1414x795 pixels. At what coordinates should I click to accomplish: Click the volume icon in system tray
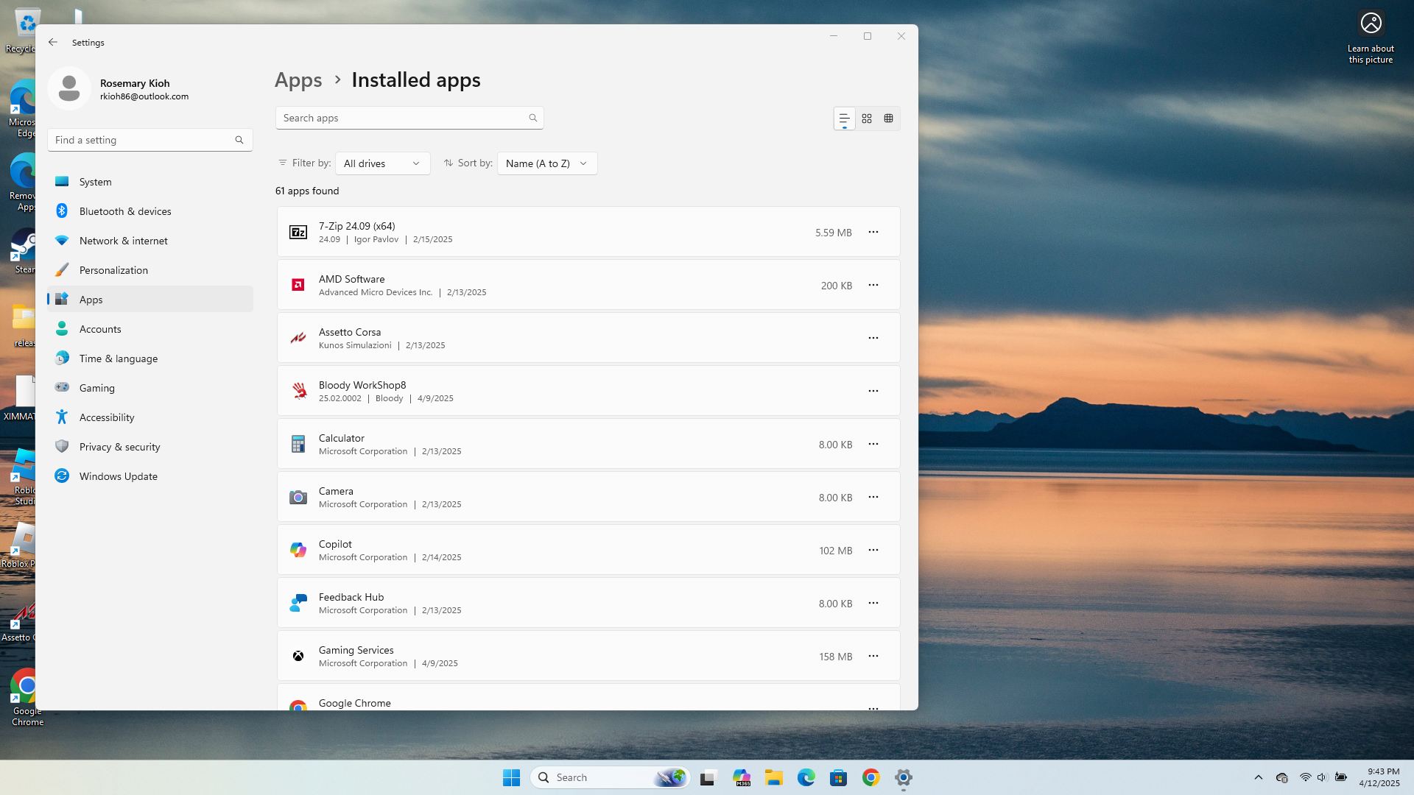[x=1322, y=777]
